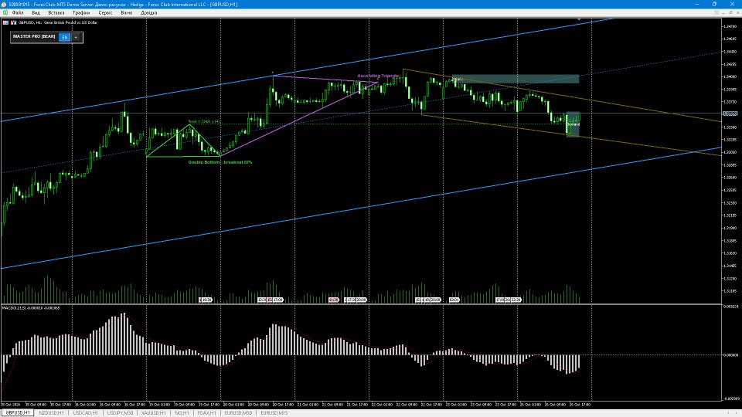Click the Ascending Triangle pattern label
Screen dimensions: 742x417
click(x=378, y=76)
